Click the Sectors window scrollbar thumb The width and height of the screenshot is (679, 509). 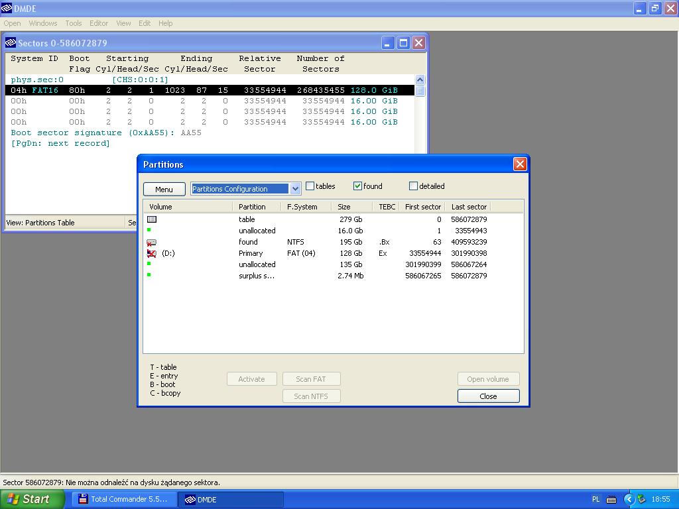coord(420,91)
